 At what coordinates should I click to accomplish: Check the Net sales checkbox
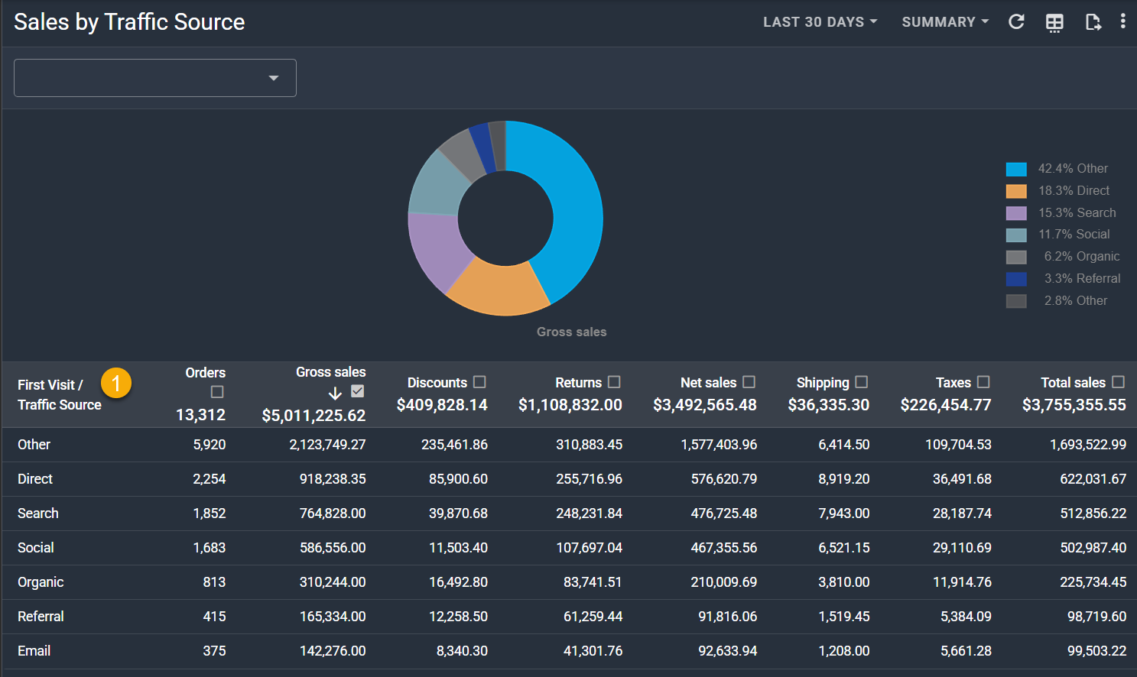[x=749, y=382]
